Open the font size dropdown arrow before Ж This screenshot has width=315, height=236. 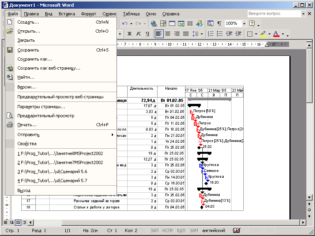coord(120,34)
